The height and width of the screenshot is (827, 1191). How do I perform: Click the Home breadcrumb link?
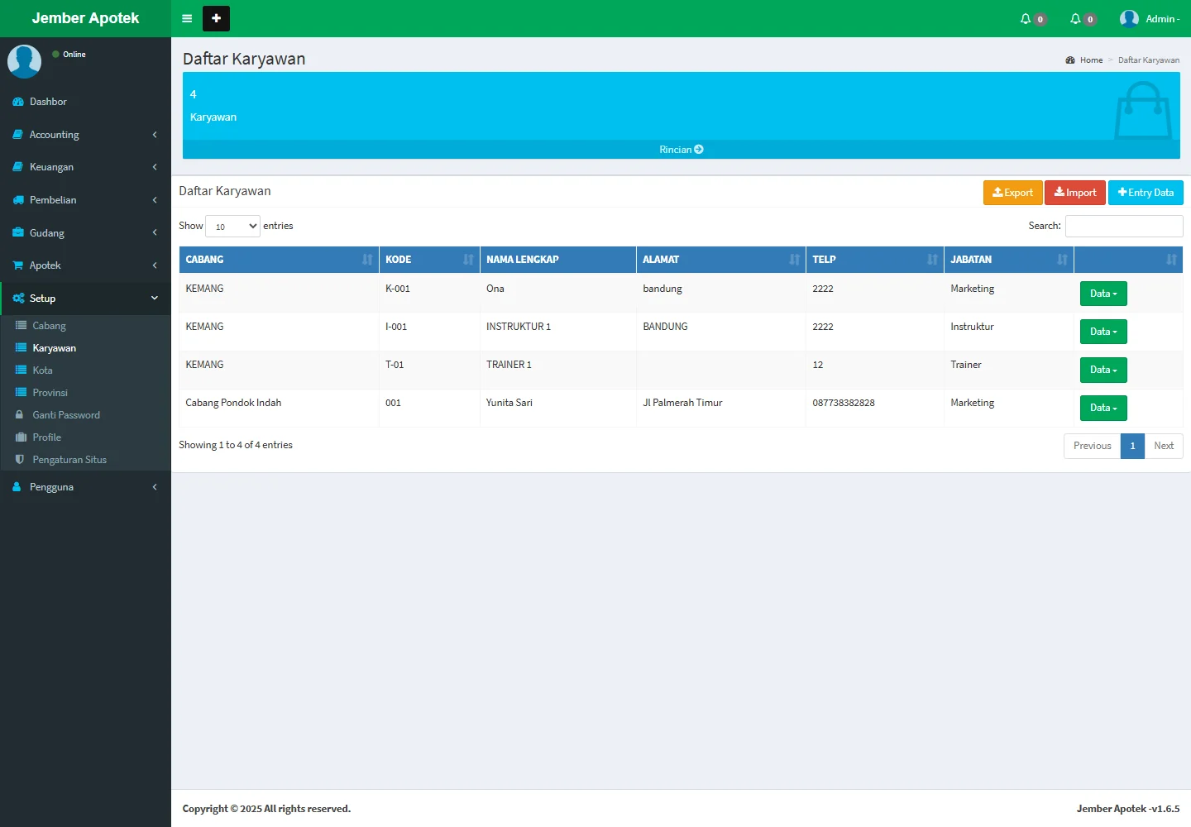point(1091,60)
